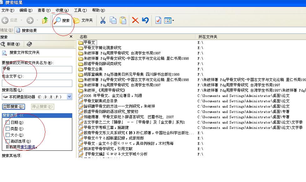Click the Paste clipboard icon

click(x=123, y=20)
